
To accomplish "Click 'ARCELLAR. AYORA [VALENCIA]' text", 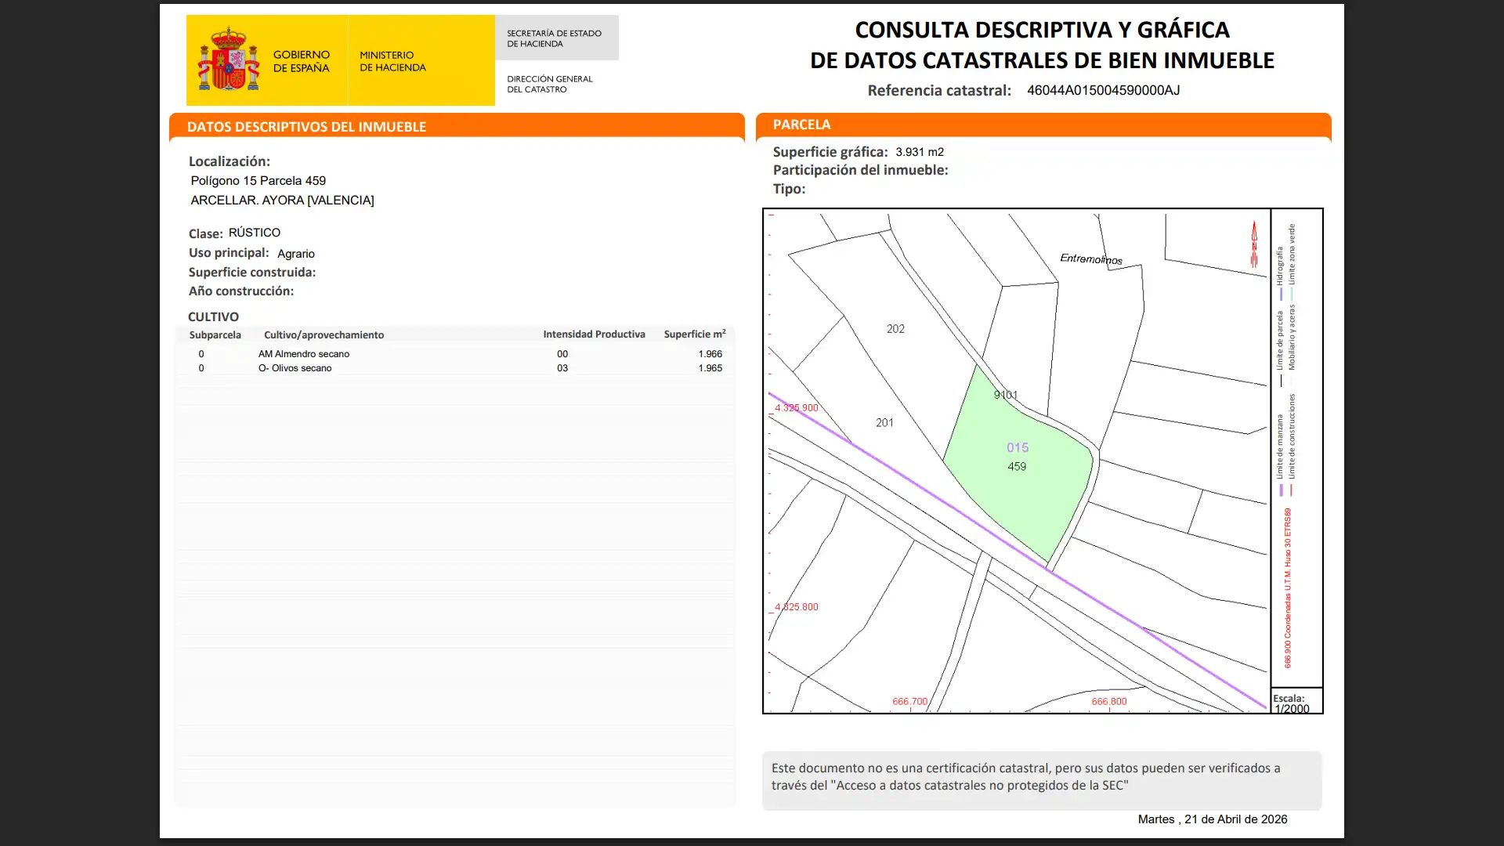I will (282, 201).
